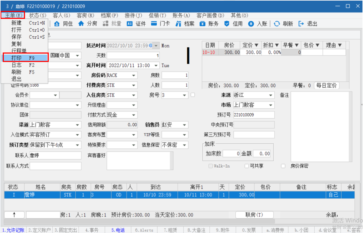Open the 促销(T) menu
This screenshot has height=233, width=363.
157,15
